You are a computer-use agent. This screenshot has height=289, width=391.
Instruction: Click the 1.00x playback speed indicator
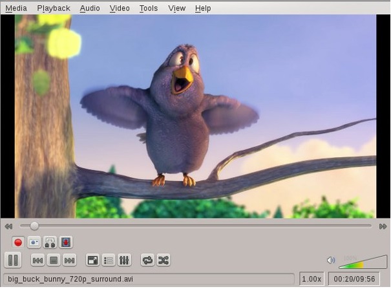click(312, 279)
